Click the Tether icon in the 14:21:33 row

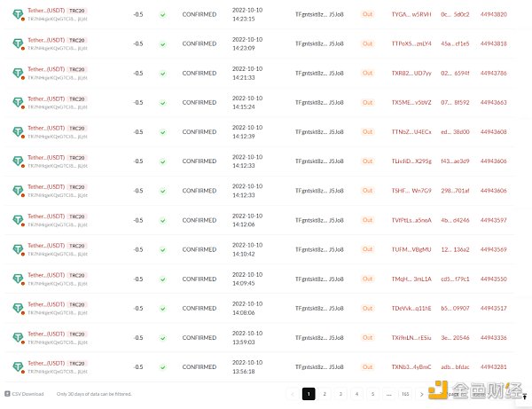tap(18, 73)
